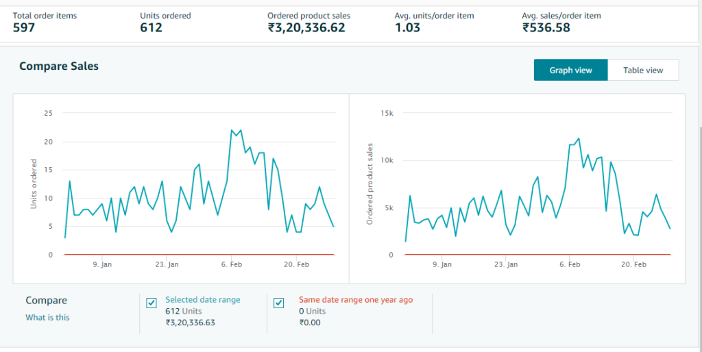Click the 'Selected date range' label text
Image resolution: width=702 pixels, height=352 pixels.
point(202,299)
